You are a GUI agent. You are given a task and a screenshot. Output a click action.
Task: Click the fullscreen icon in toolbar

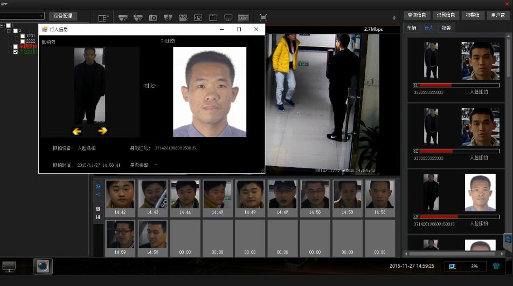[x=263, y=18]
